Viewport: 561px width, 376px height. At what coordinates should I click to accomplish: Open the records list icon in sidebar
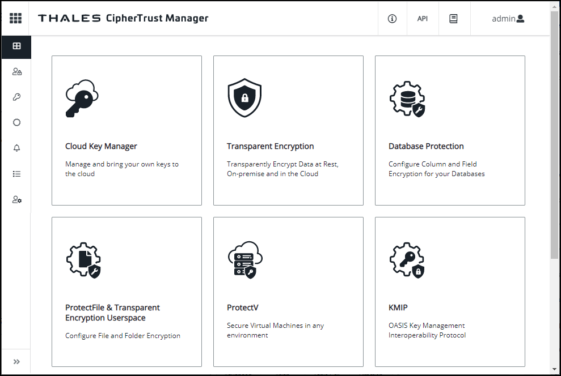tap(16, 174)
